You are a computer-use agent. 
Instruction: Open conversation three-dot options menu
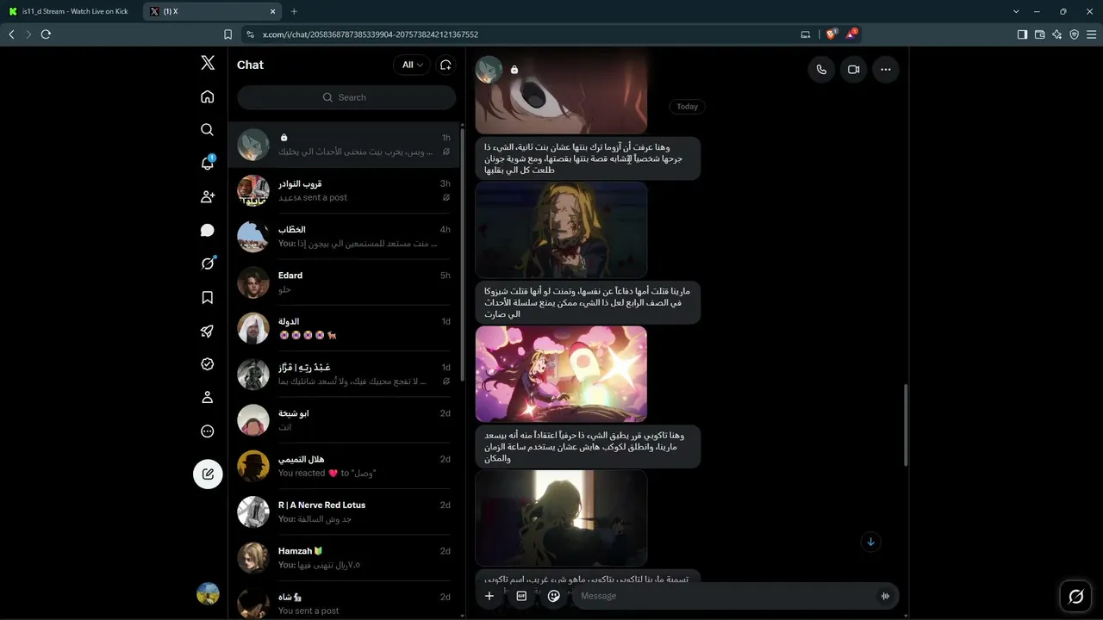click(886, 70)
